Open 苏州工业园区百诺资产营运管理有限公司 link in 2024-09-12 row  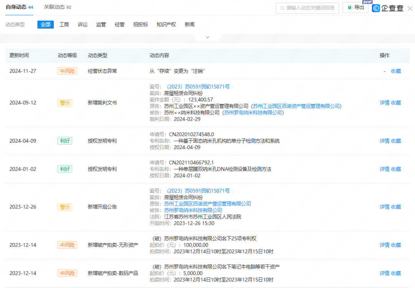[x=296, y=106]
